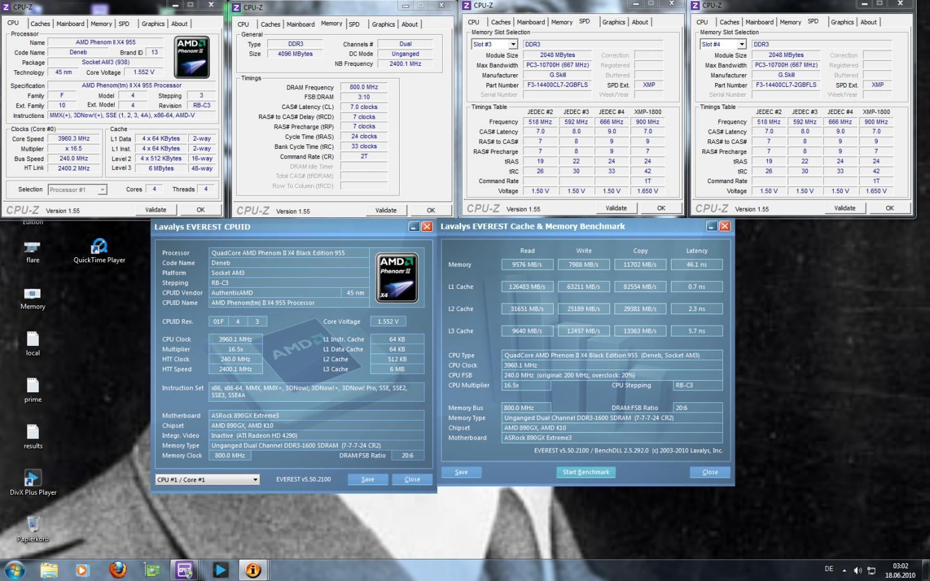Click the XMP-1800 column header in Slot #4 window
This screenshot has height=581, width=930.
point(876,112)
